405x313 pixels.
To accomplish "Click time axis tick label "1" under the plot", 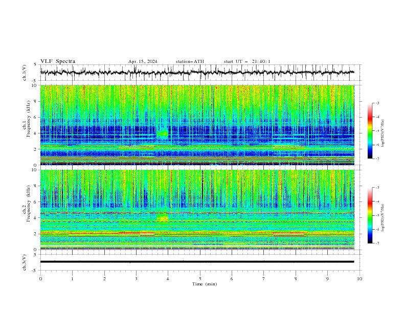I will (x=72, y=279).
